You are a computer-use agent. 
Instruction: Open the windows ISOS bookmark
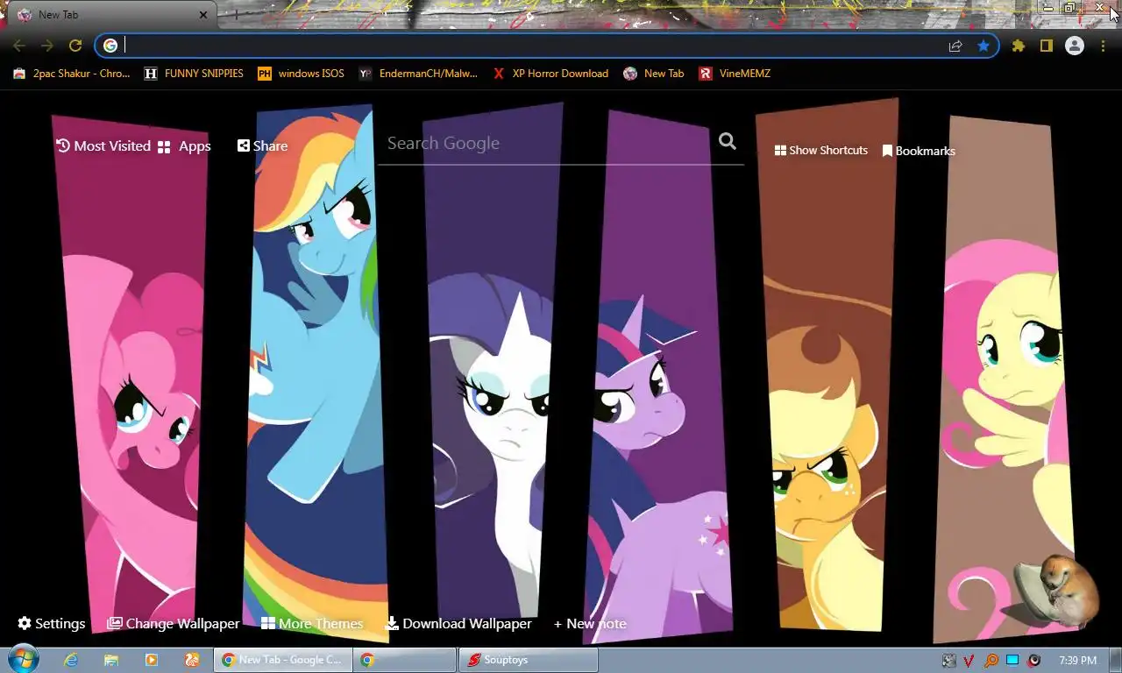[301, 74]
